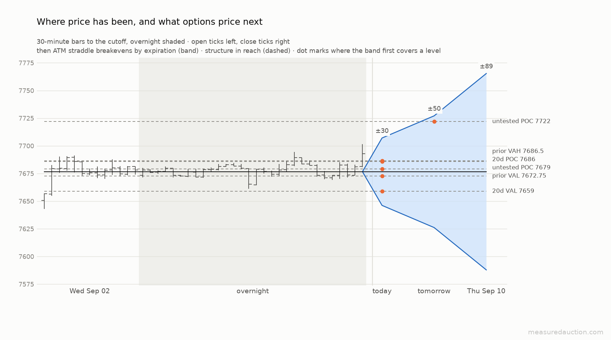Click the orange dot on untested POC 7722

coord(434,121)
